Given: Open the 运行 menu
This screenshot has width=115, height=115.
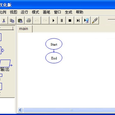Looking at the screenshot, I should tap(24, 12).
